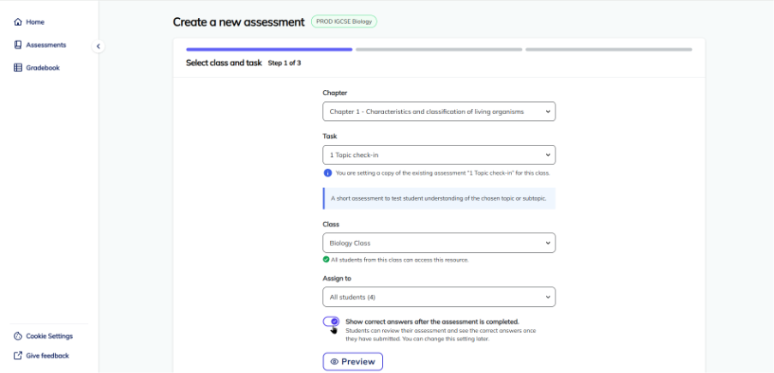Click the Gradebook table icon

pyautogui.click(x=18, y=68)
